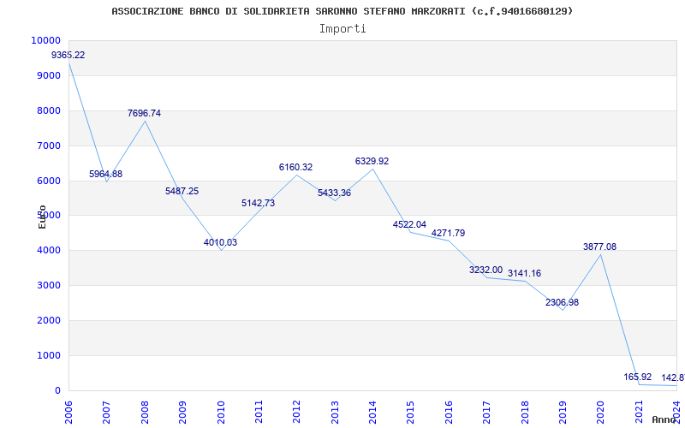Select the Euro y-axis title

click(x=42, y=216)
